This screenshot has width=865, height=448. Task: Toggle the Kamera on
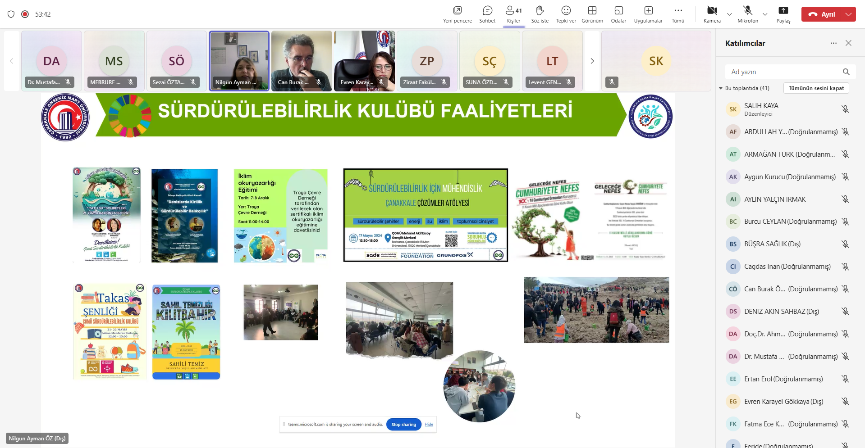click(712, 14)
